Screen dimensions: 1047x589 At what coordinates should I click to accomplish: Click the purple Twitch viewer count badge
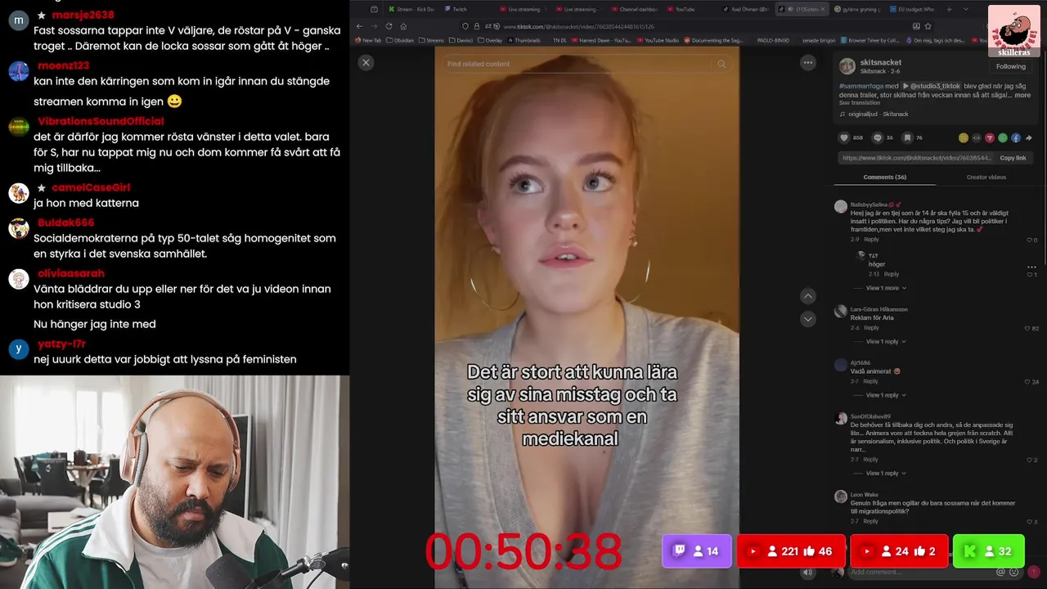[696, 551]
